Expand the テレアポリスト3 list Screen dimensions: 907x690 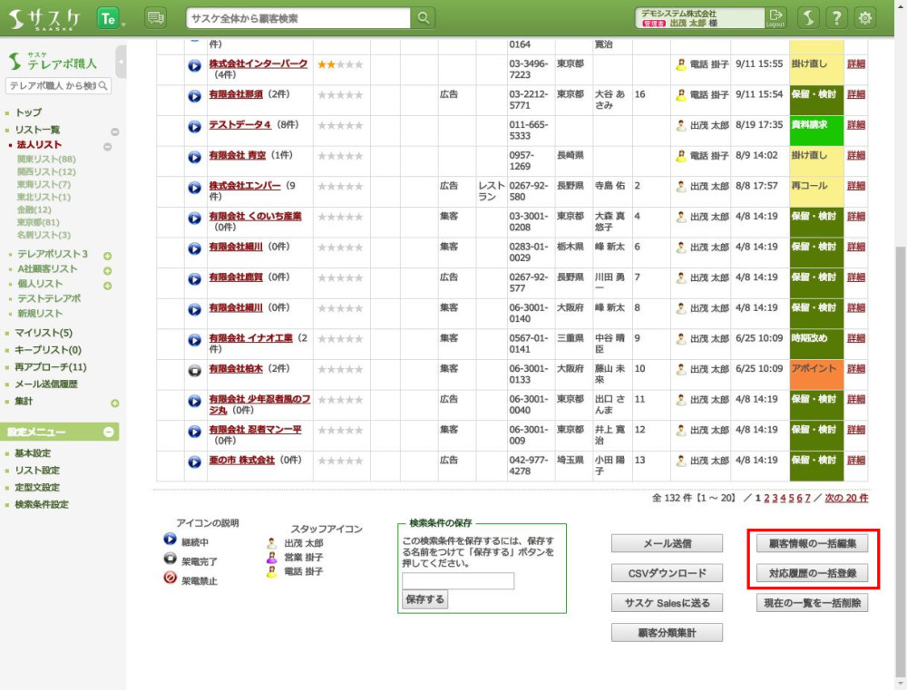click(x=107, y=256)
